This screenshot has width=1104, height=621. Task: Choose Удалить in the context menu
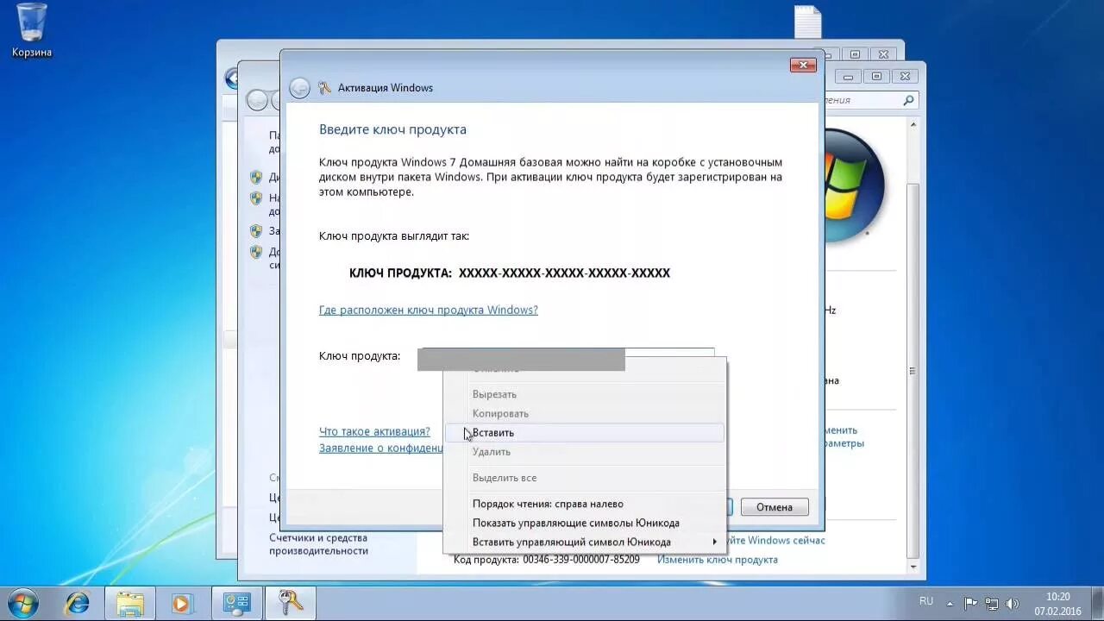(x=585, y=452)
